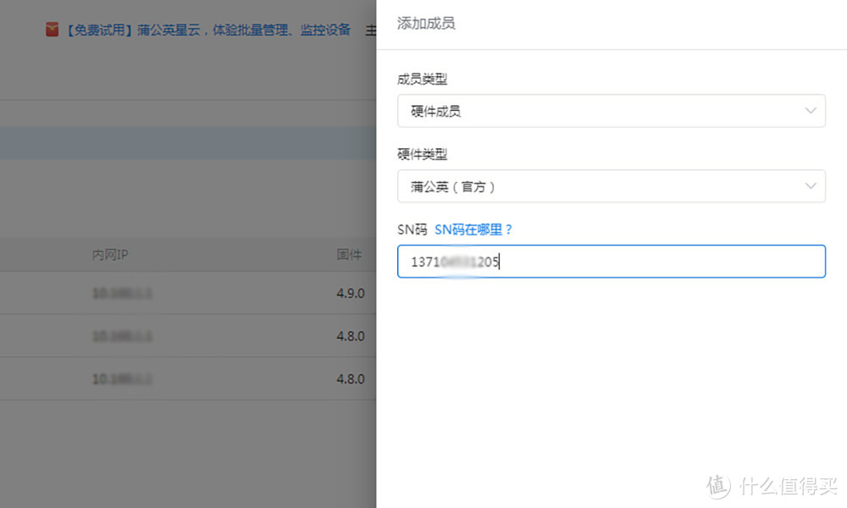This screenshot has height=508, width=847.
Task: Click the 添加成员 panel title
Action: (x=425, y=24)
